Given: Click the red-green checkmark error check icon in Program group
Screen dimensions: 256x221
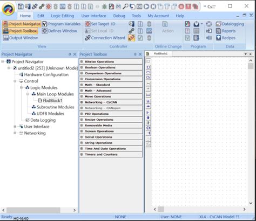Looking at the screenshot, I should coord(187,24).
